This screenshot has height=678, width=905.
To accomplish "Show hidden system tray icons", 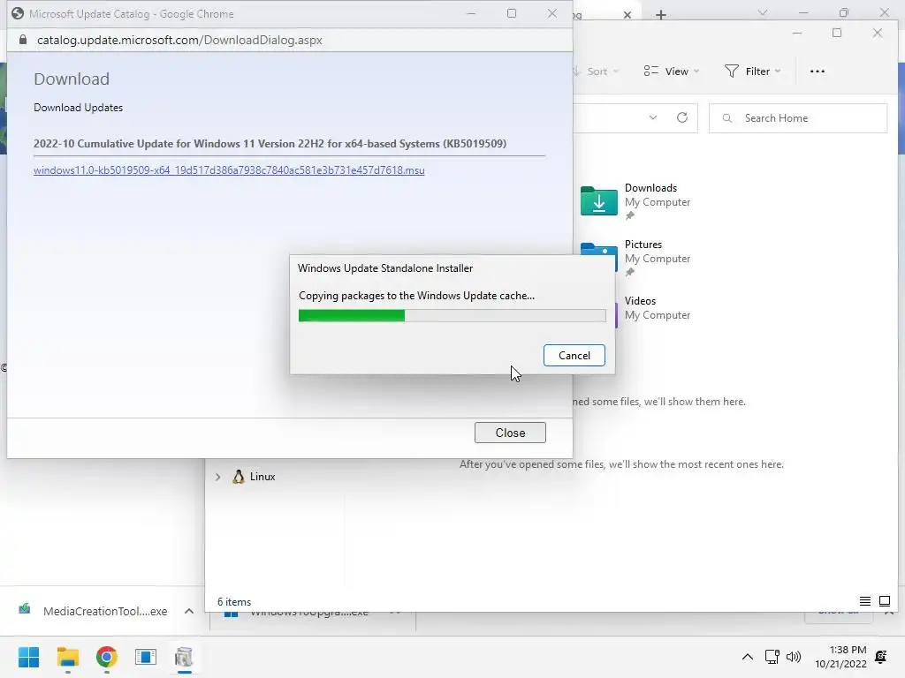I will click(x=747, y=657).
